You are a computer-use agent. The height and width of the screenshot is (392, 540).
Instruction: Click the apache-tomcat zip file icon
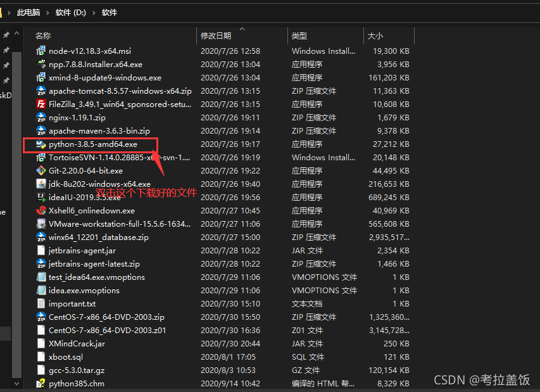(41, 91)
